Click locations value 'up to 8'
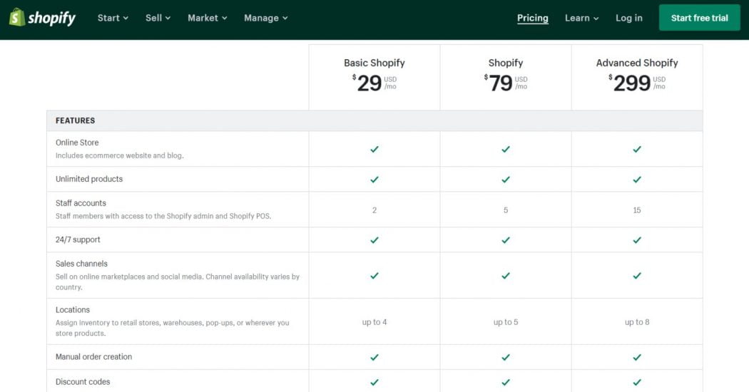The height and width of the screenshot is (392, 749). (637, 322)
